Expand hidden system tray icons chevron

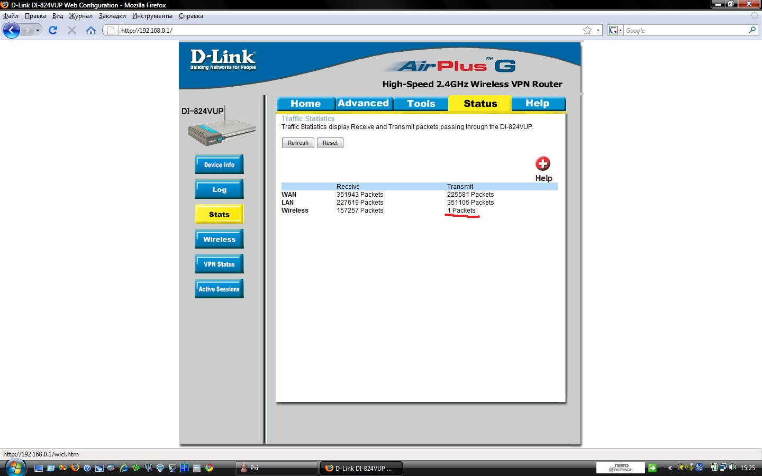click(x=670, y=468)
